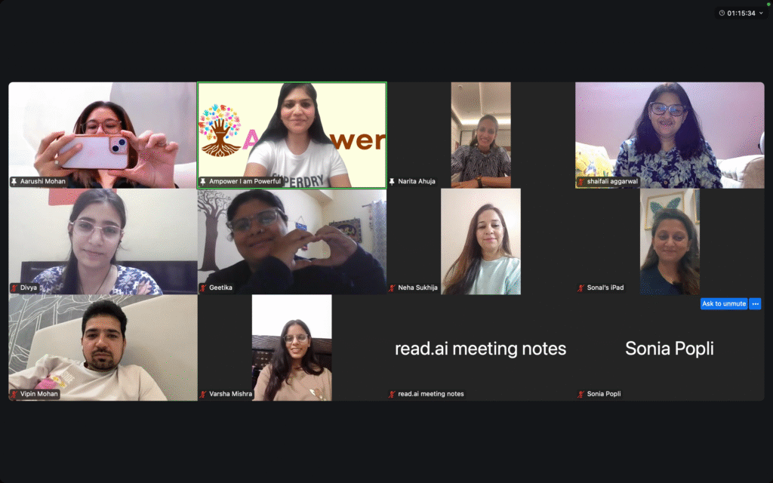The height and width of the screenshot is (483, 773).
Task: Select the Sonia Popli participant tile
Action: pyautogui.click(x=670, y=348)
